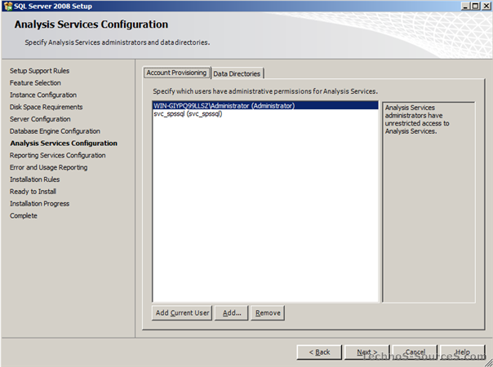Click the SQL Server Setup title bar icon

point(8,6)
